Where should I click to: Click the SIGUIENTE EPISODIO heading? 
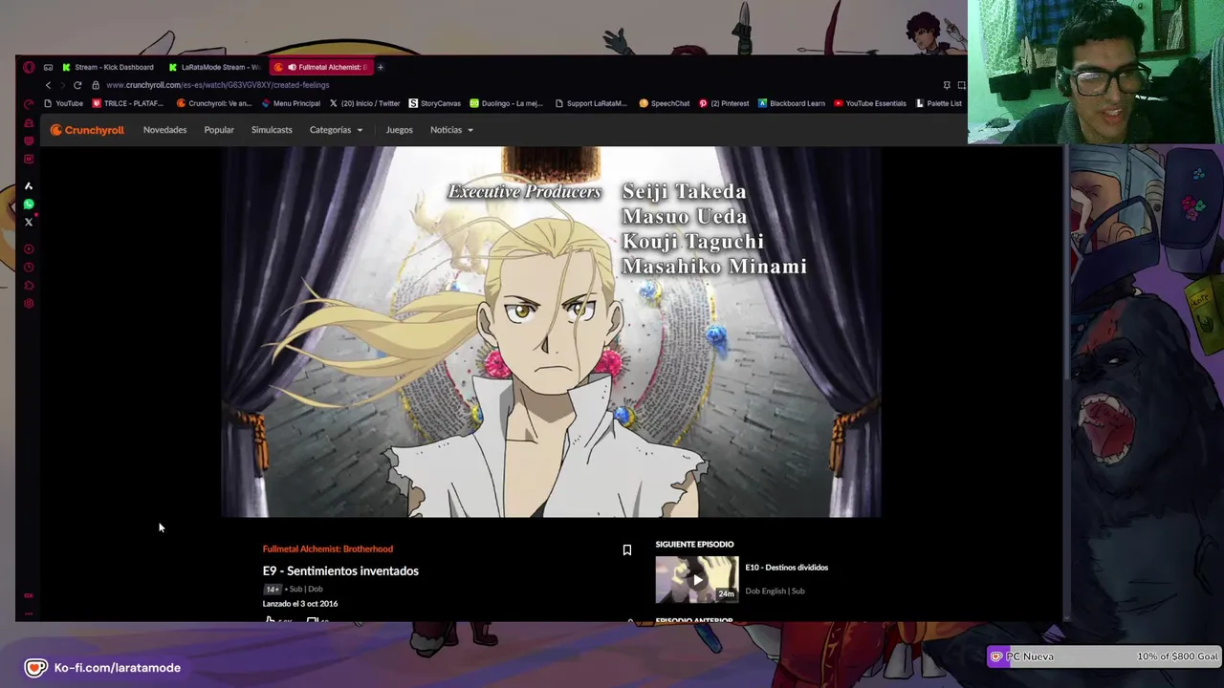click(694, 545)
